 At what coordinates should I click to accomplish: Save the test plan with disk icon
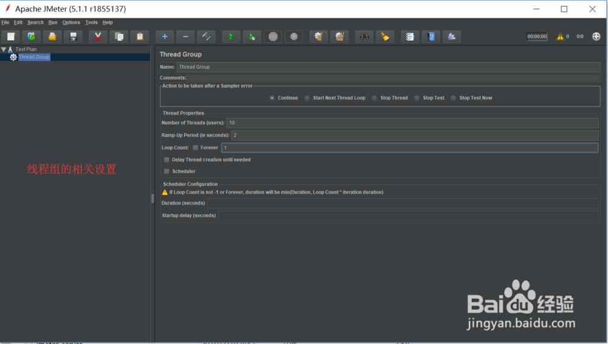74,37
